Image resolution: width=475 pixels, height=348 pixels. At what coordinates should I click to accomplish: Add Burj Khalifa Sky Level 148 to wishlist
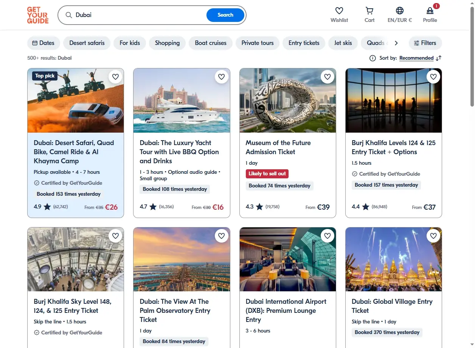[116, 236]
